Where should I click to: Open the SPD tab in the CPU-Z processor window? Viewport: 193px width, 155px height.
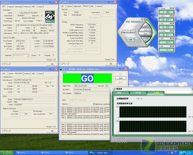(33, 7)
